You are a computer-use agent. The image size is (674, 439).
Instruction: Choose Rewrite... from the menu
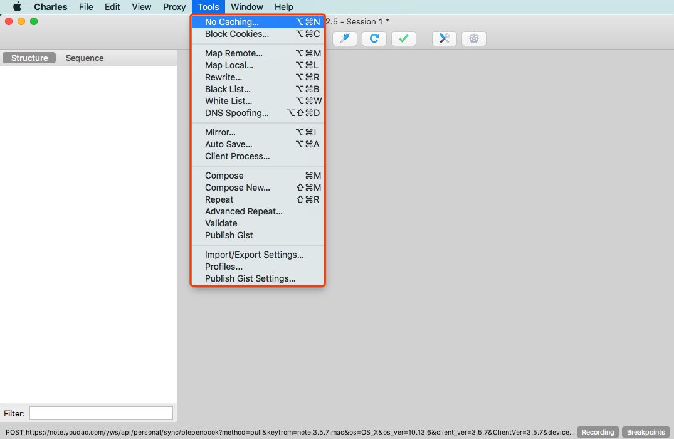(x=258, y=77)
